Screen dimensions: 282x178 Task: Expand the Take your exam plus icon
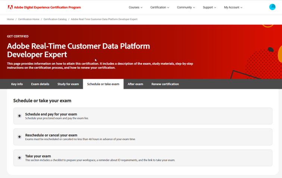[x=19, y=157]
